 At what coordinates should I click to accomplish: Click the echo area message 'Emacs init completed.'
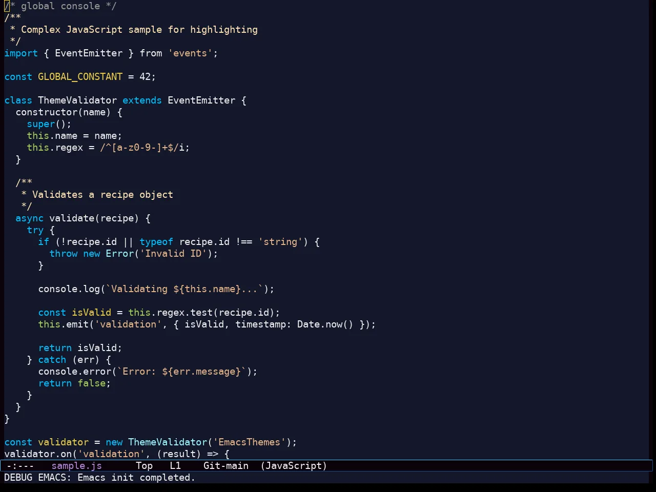136,478
